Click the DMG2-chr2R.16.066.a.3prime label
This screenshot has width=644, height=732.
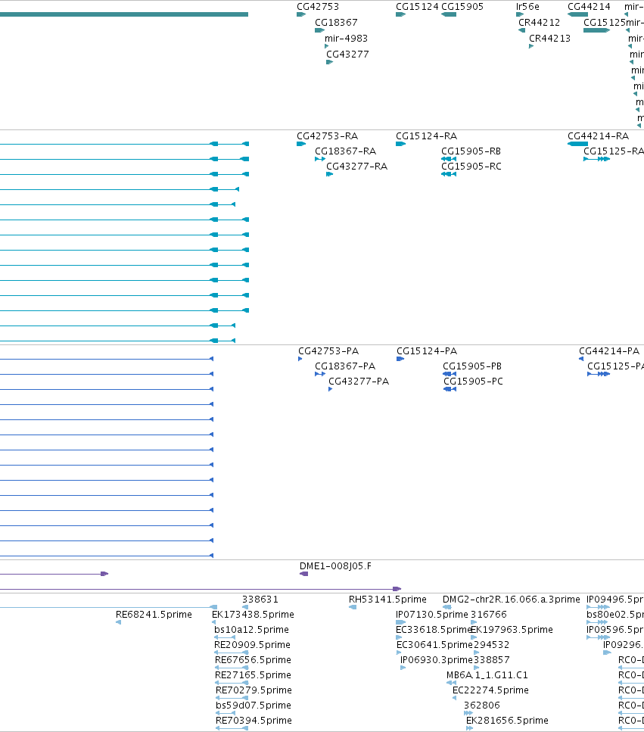(512, 600)
